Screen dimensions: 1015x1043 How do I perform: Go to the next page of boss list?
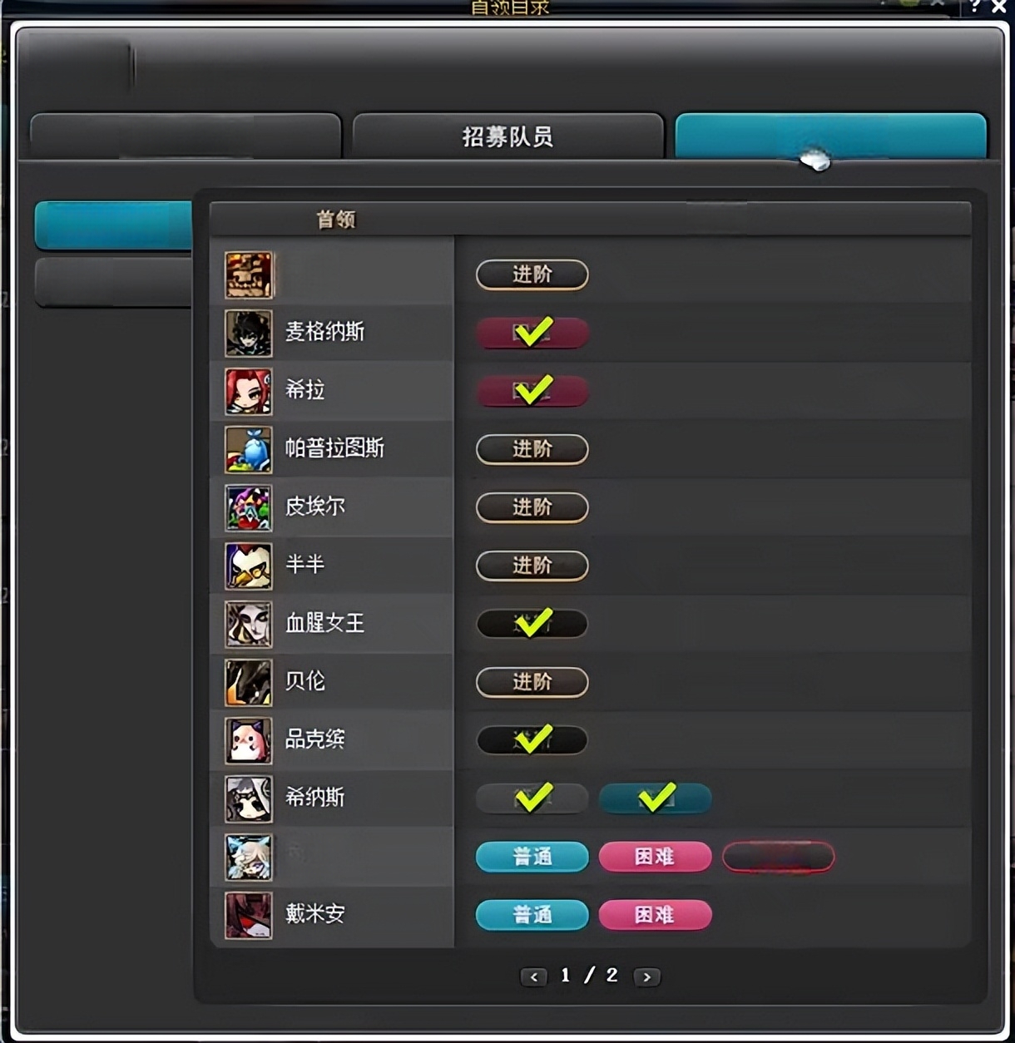pos(646,976)
